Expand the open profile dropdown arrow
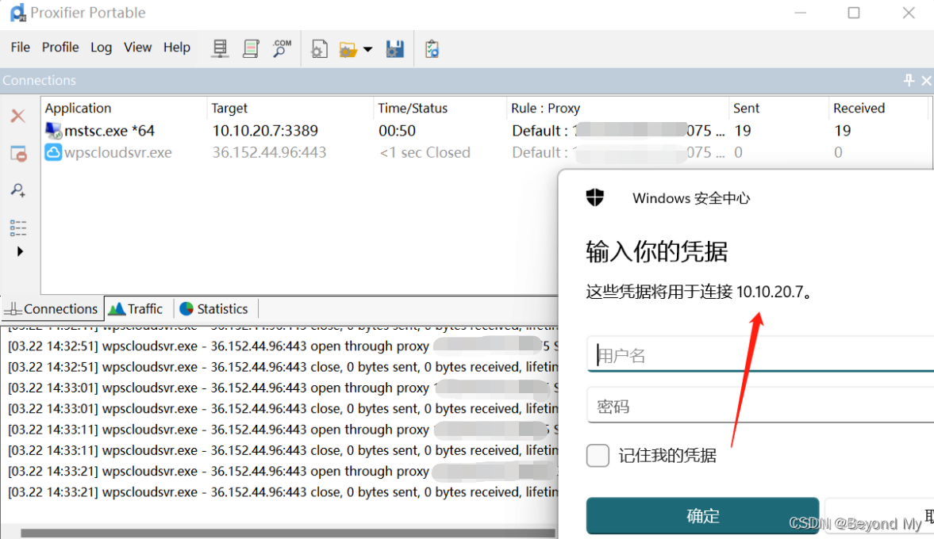This screenshot has height=539, width=934. pyautogui.click(x=368, y=49)
